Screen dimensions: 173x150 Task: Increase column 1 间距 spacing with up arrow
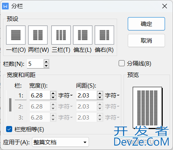click(x=100, y=93)
